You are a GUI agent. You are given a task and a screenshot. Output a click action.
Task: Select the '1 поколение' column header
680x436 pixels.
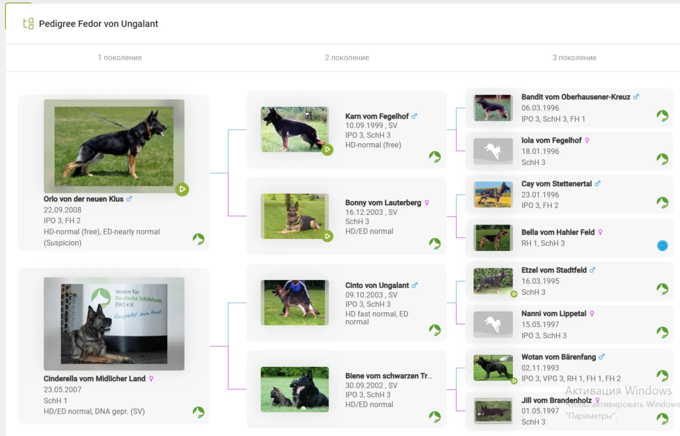click(x=119, y=58)
